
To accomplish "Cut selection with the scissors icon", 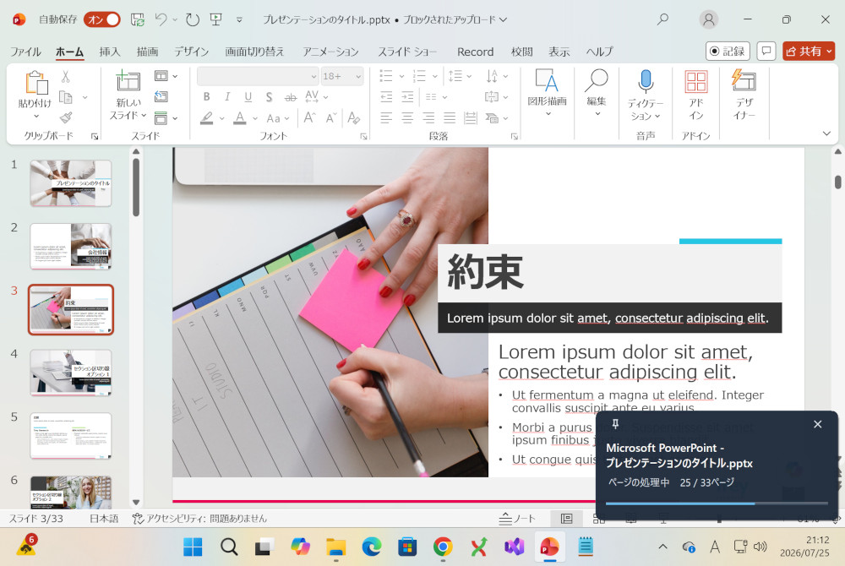I will click(x=66, y=77).
